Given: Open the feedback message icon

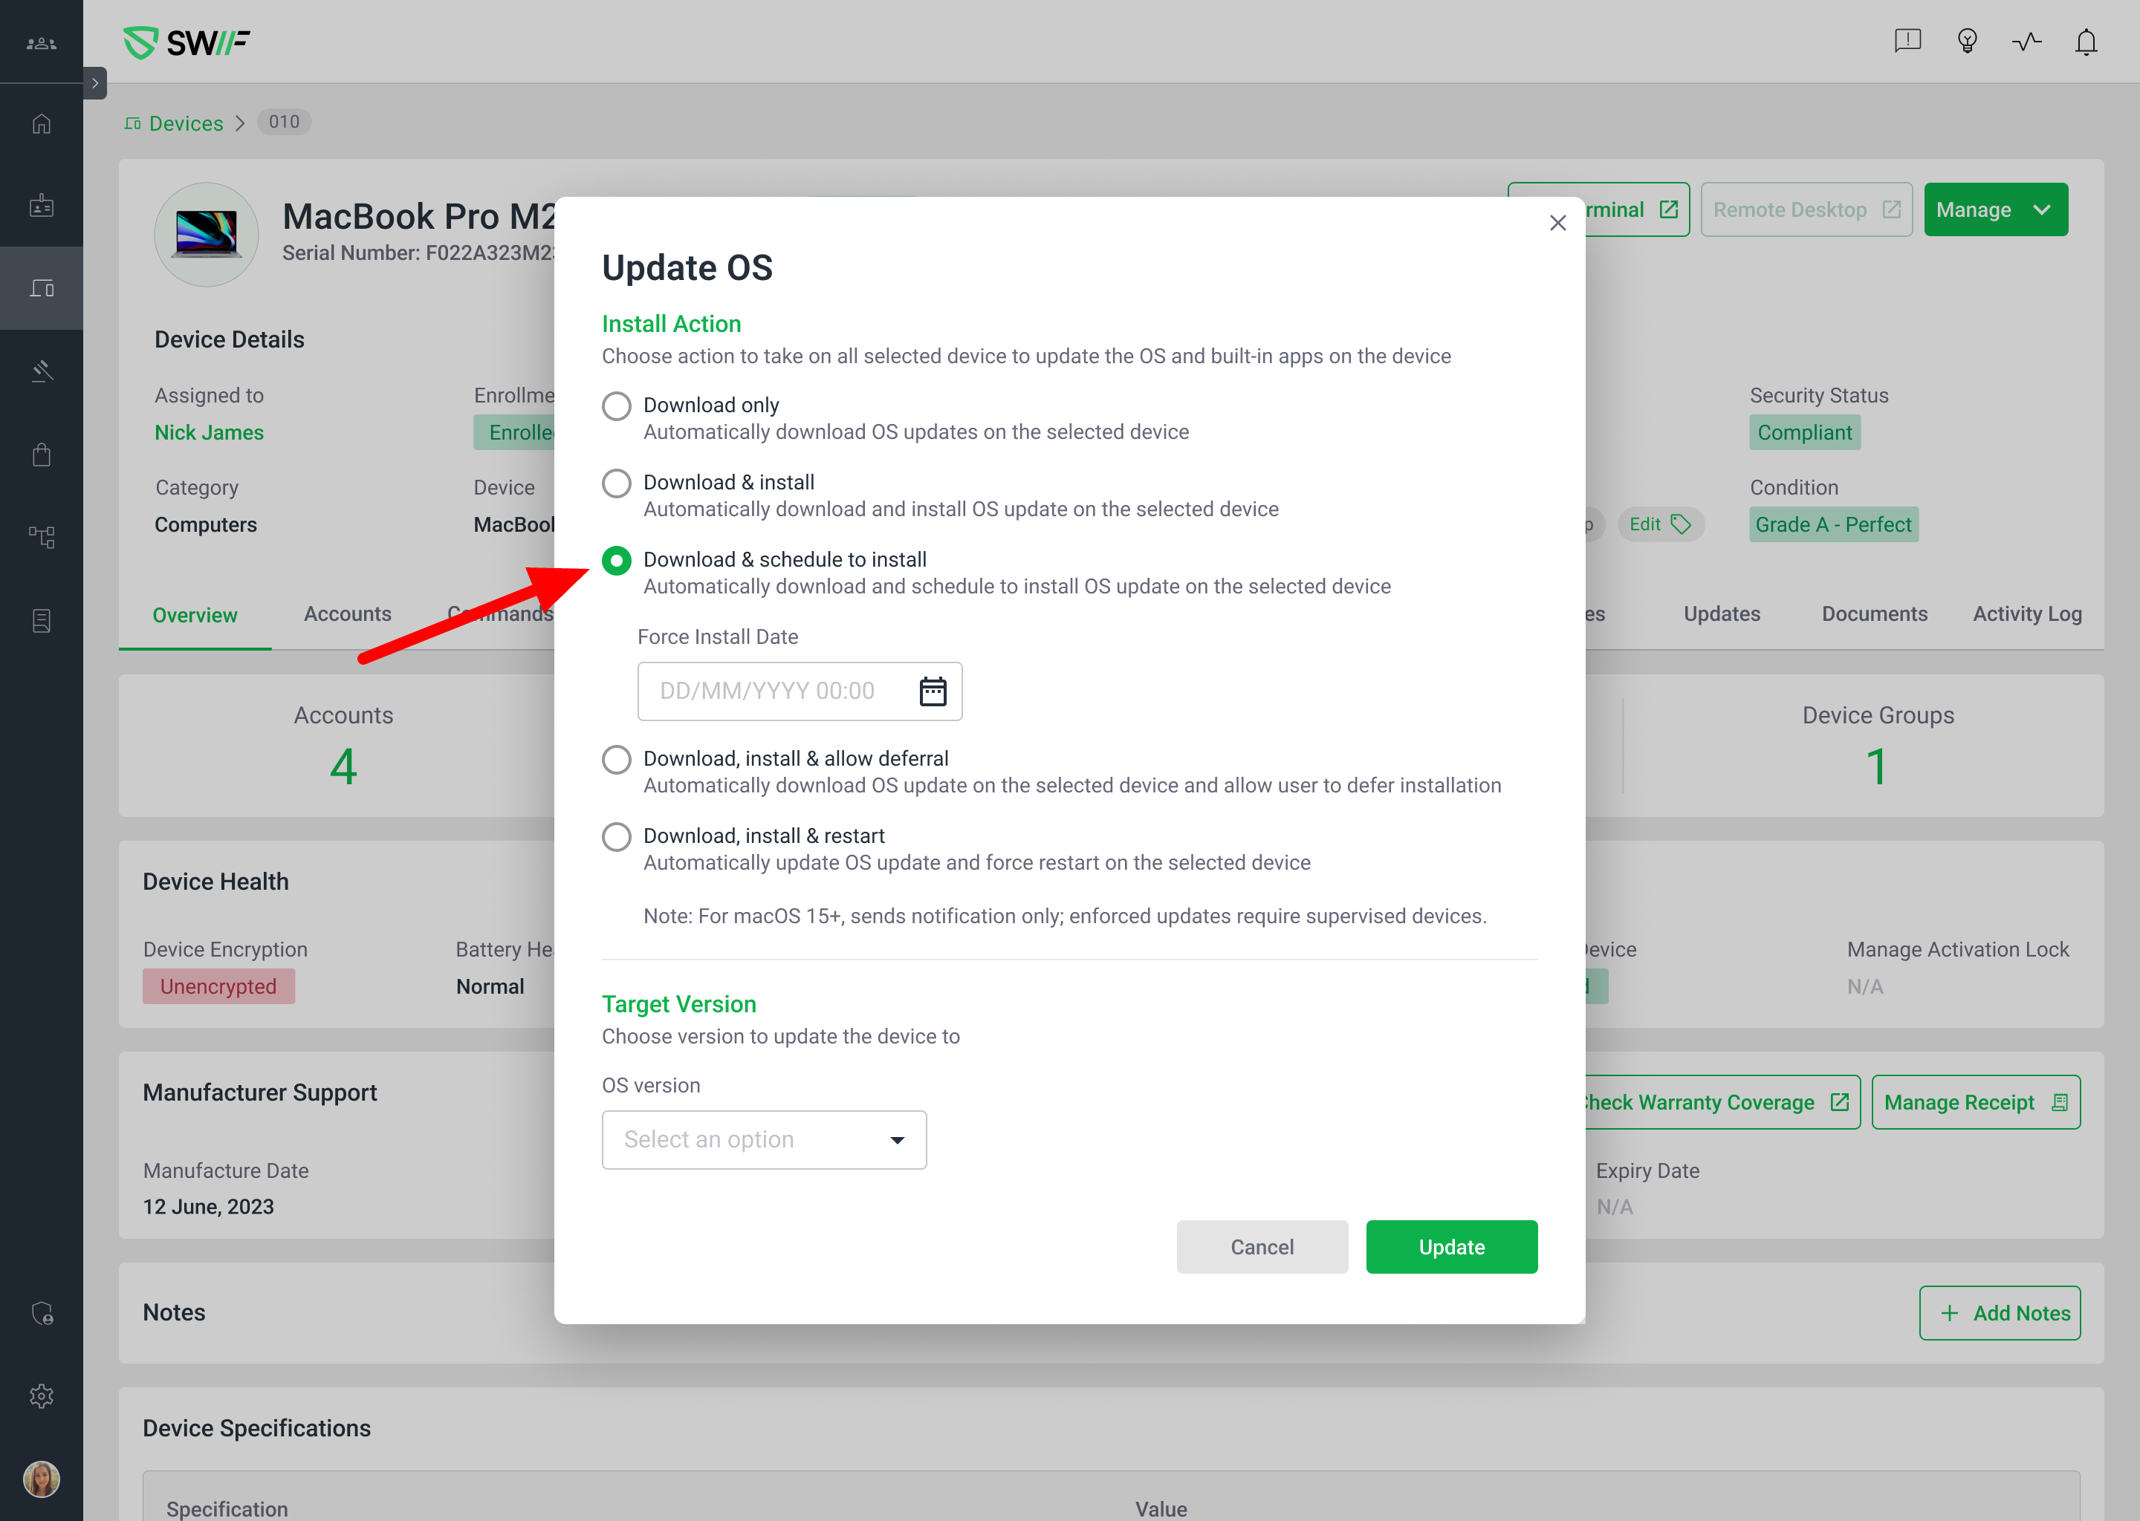Looking at the screenshot, I should click(1907, 41).
